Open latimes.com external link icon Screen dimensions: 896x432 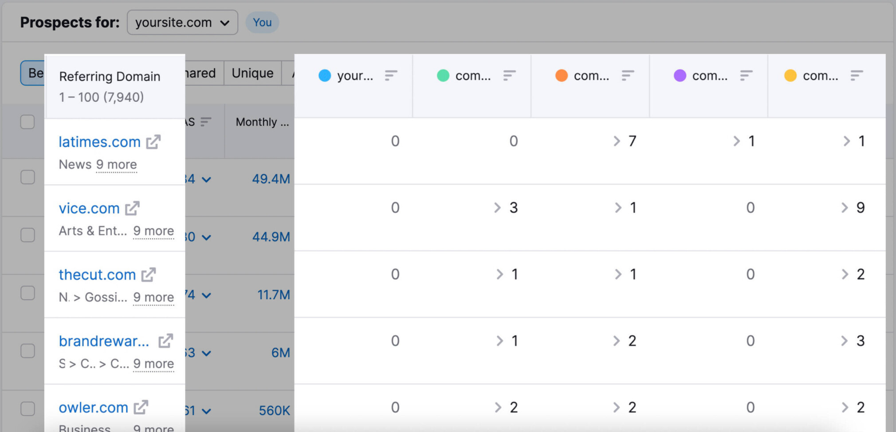coord(153,142)
